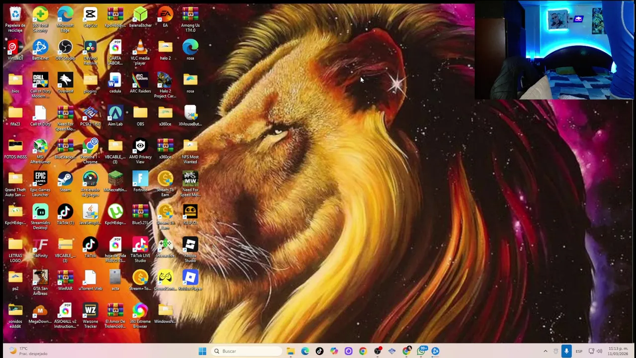
Task: Open WhatsApp from the taskbar
Action: click(421, 351)
